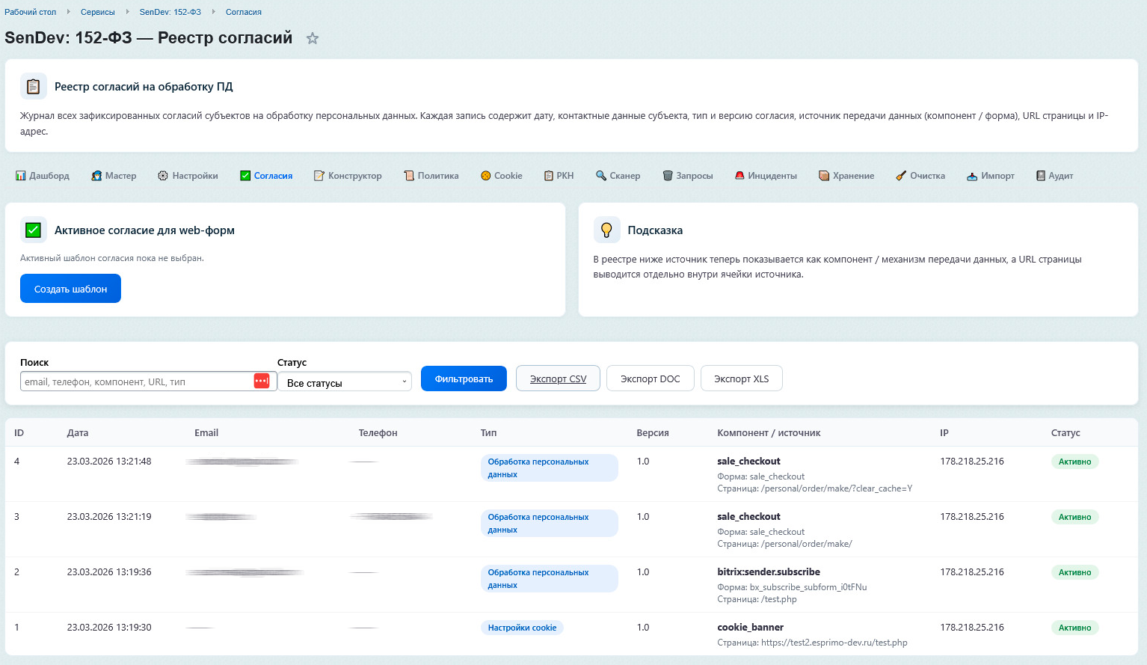
Task: Expand the Статус dropdown
Action: [345, 382]
